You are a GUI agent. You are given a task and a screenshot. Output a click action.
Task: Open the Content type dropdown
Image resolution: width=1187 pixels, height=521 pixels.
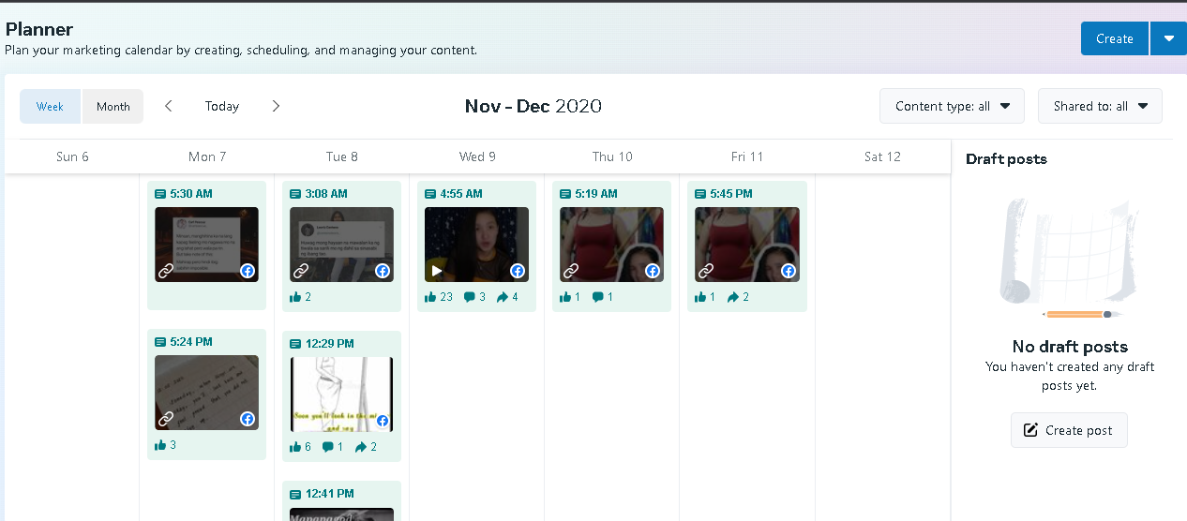coord(952,106)
